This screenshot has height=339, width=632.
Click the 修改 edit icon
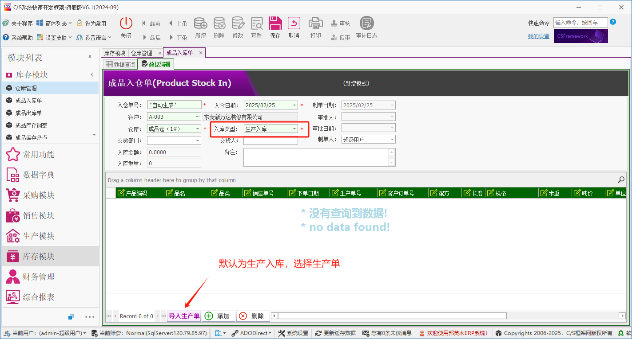(x=238, y=28)
